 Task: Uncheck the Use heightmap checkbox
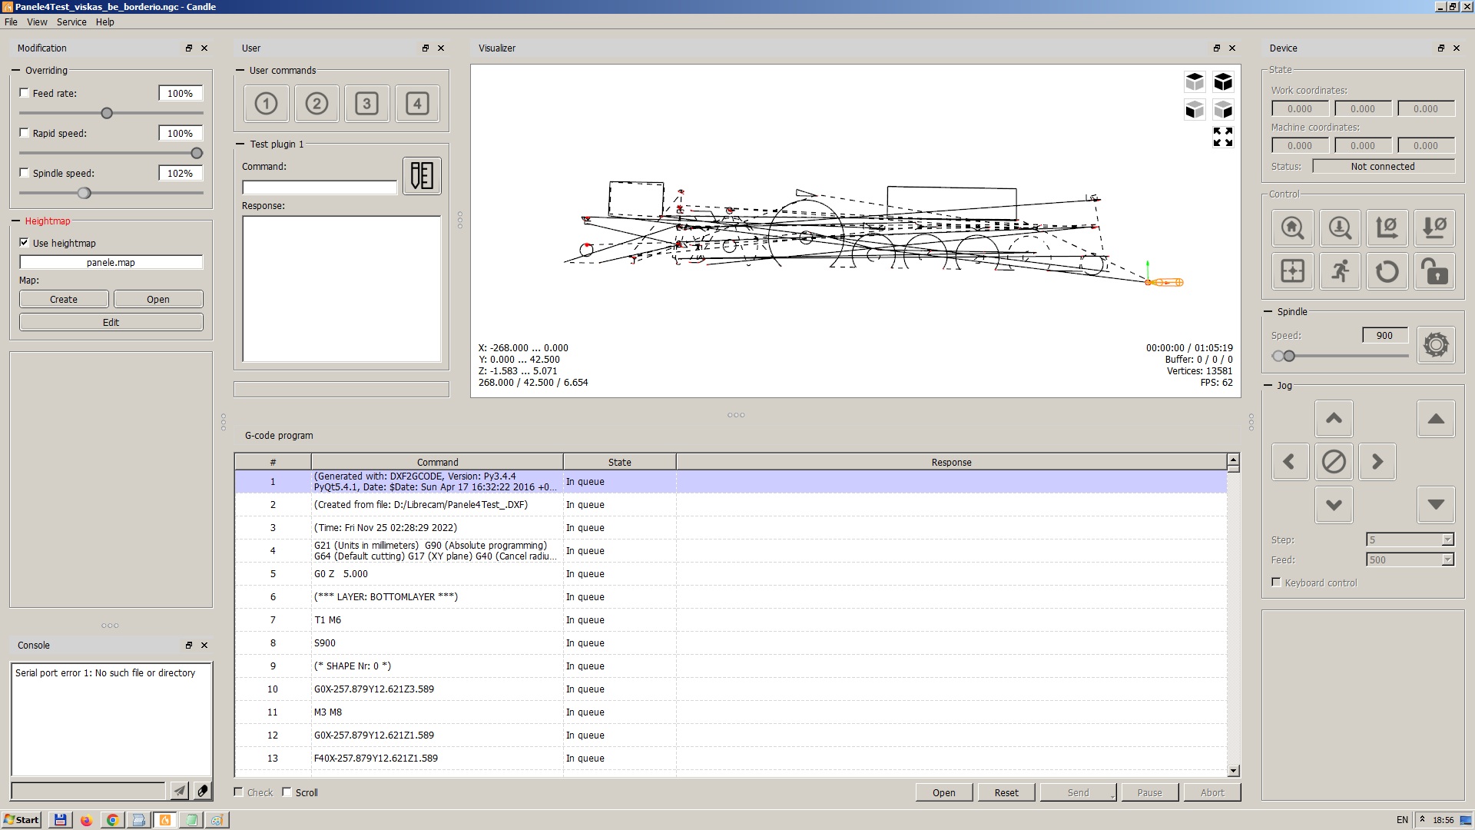24,242
